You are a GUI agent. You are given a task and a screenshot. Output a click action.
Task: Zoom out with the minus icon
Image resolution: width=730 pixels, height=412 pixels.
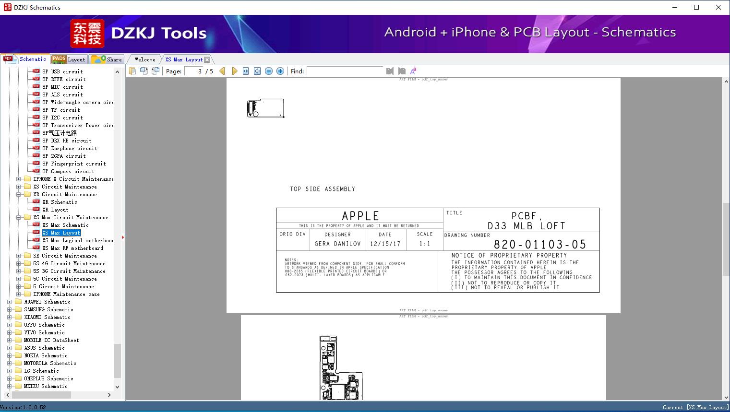click(269, 71)
